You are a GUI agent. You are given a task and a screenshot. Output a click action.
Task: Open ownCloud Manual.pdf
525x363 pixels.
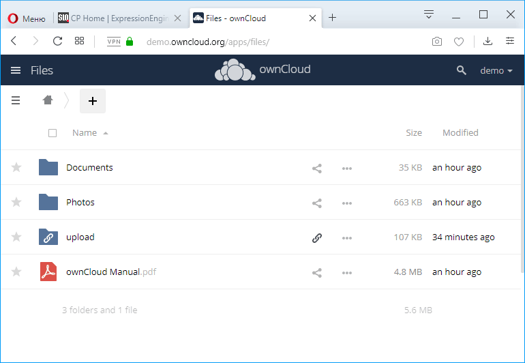coord(111,272)
